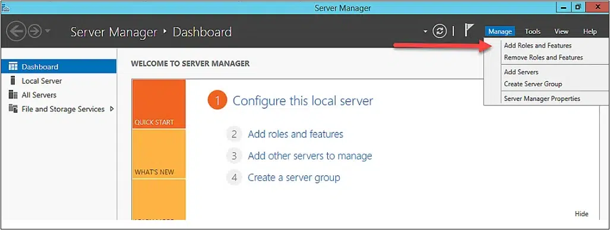The height and width of the screenshot is (230, 610).
Task: Open the Manage menu
Action: (500, 31)
